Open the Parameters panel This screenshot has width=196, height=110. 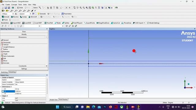(x=66, y=14)
